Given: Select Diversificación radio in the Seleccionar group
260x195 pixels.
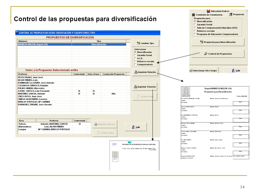Looking at the screenshot, I should pyautogui.click(x=135, y=52).
